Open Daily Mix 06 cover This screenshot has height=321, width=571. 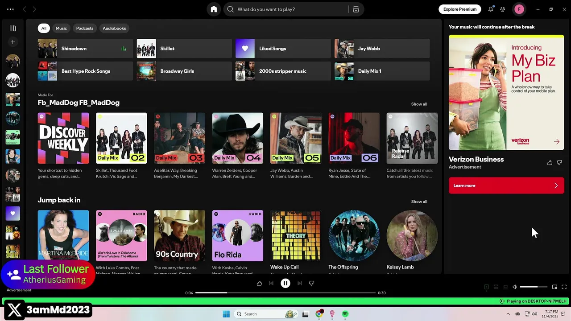coord(354,138)
